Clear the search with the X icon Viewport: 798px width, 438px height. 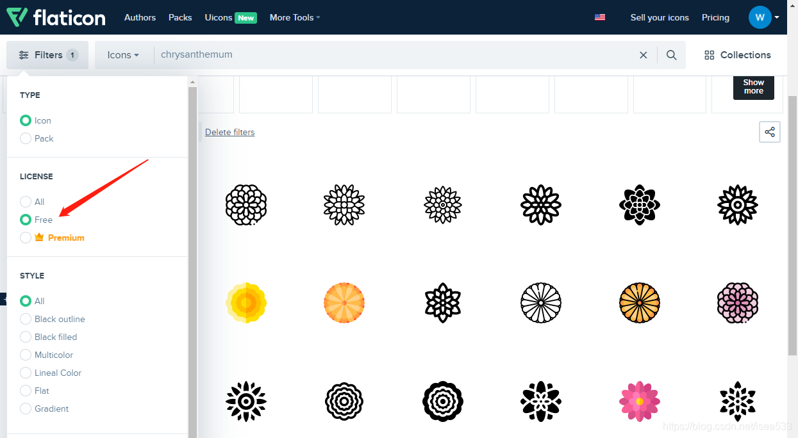pos(644,55)
